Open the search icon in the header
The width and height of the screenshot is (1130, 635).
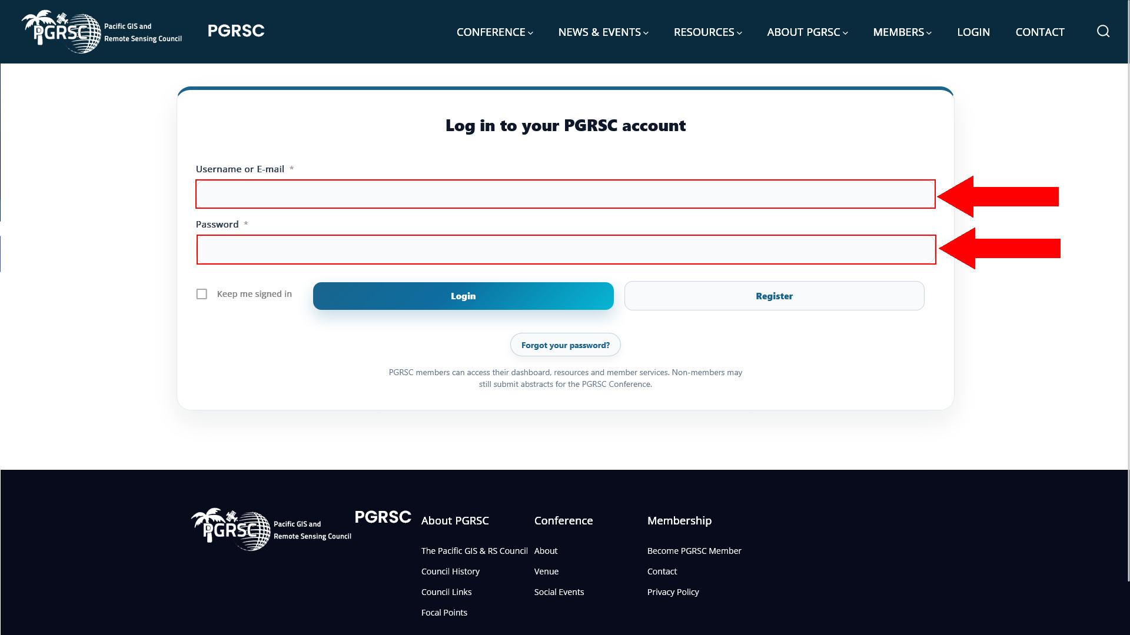pyautogui.click(x=1103, y=31)
